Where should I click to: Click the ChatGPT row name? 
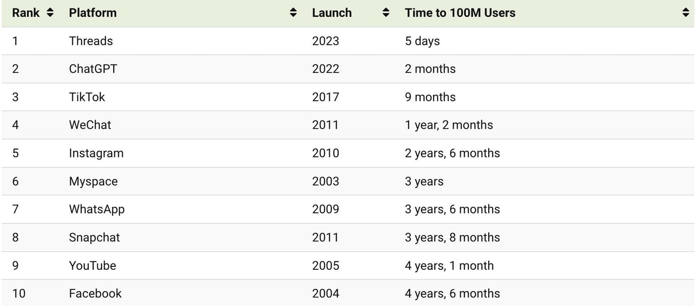coord(93,69)
